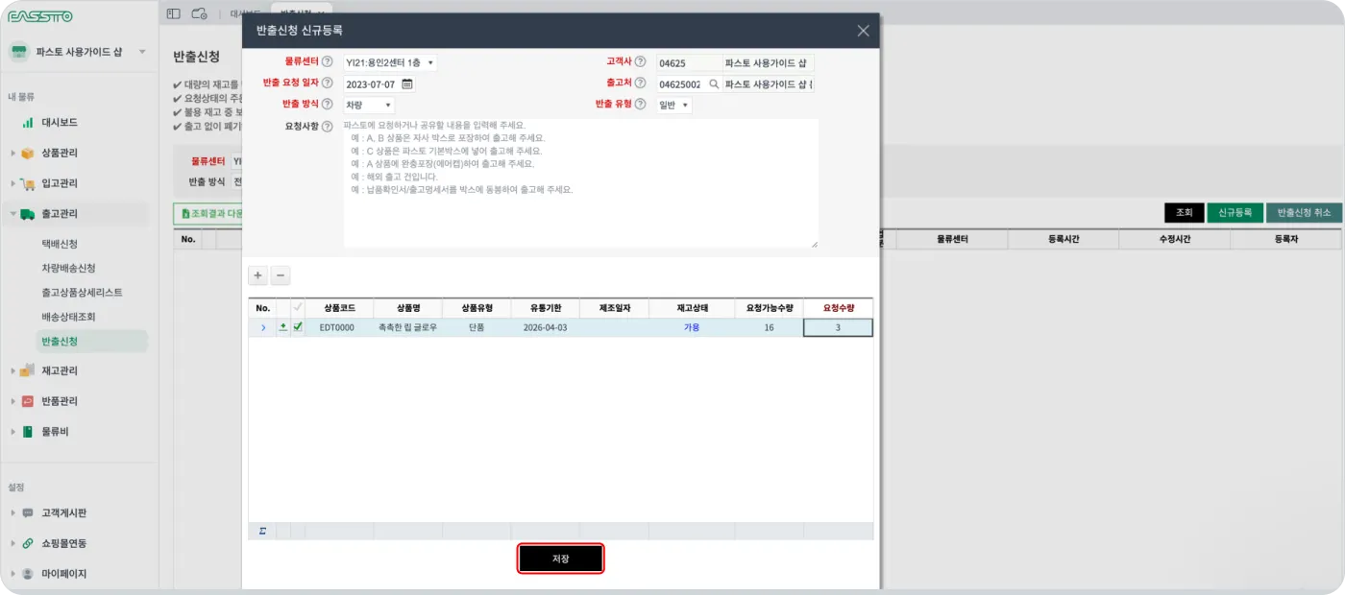Remove product row with minus button

pos(280,275)
